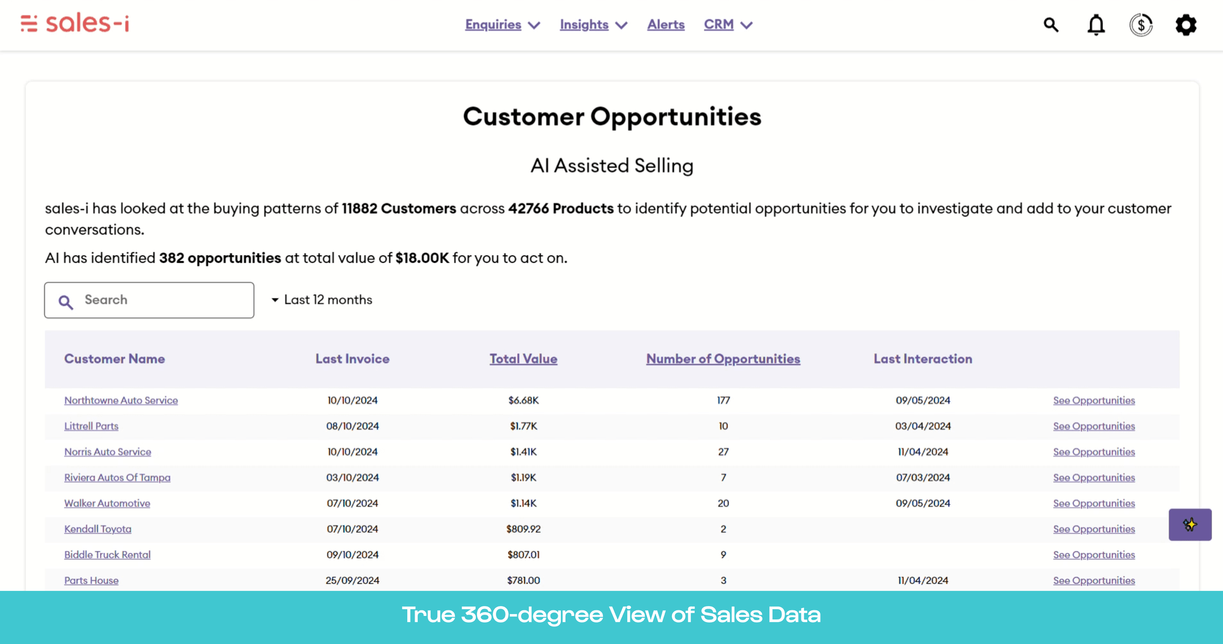Click the Last Invoice column header

click(x=352, y=359)
